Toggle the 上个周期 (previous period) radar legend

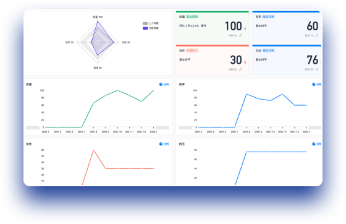(x=151, y=23)
